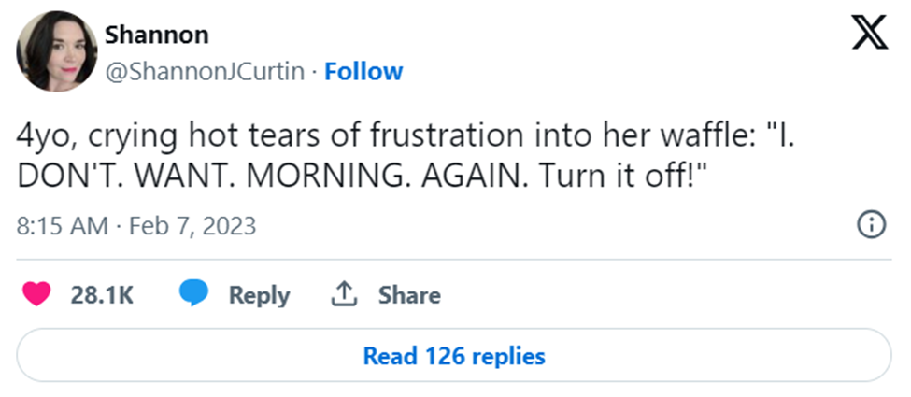911x397 pixels.
Task: Click the display name Shannon
Action: 156,35
